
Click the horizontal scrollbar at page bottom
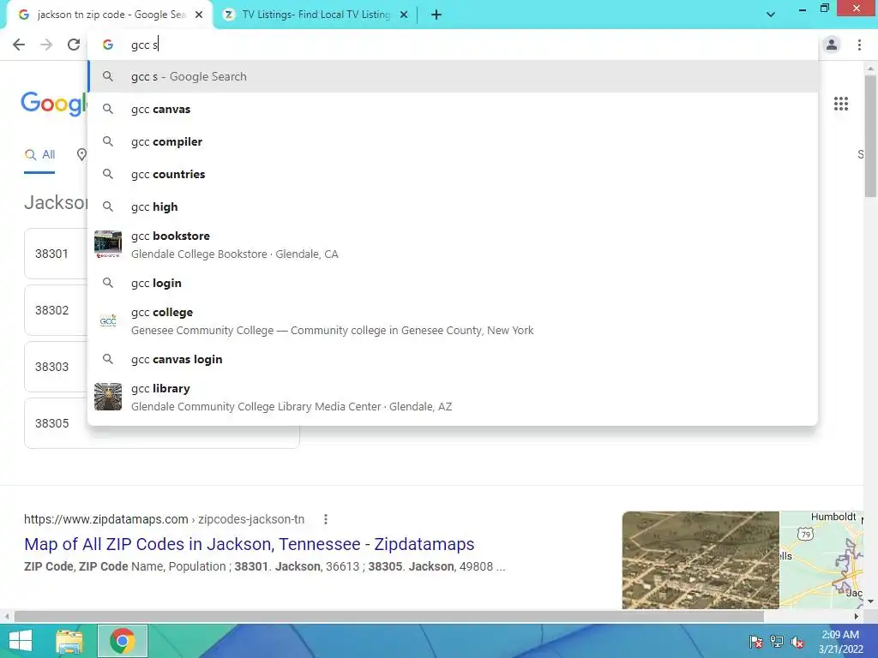point(389,616)
